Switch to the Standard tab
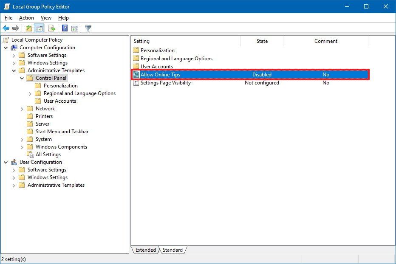Viewport: 396px width, 264px height. click(172, 250)
